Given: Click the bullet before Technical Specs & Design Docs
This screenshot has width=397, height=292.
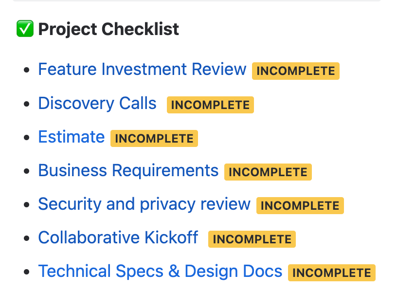Looking at the screenshot, I should pos(27,272).
